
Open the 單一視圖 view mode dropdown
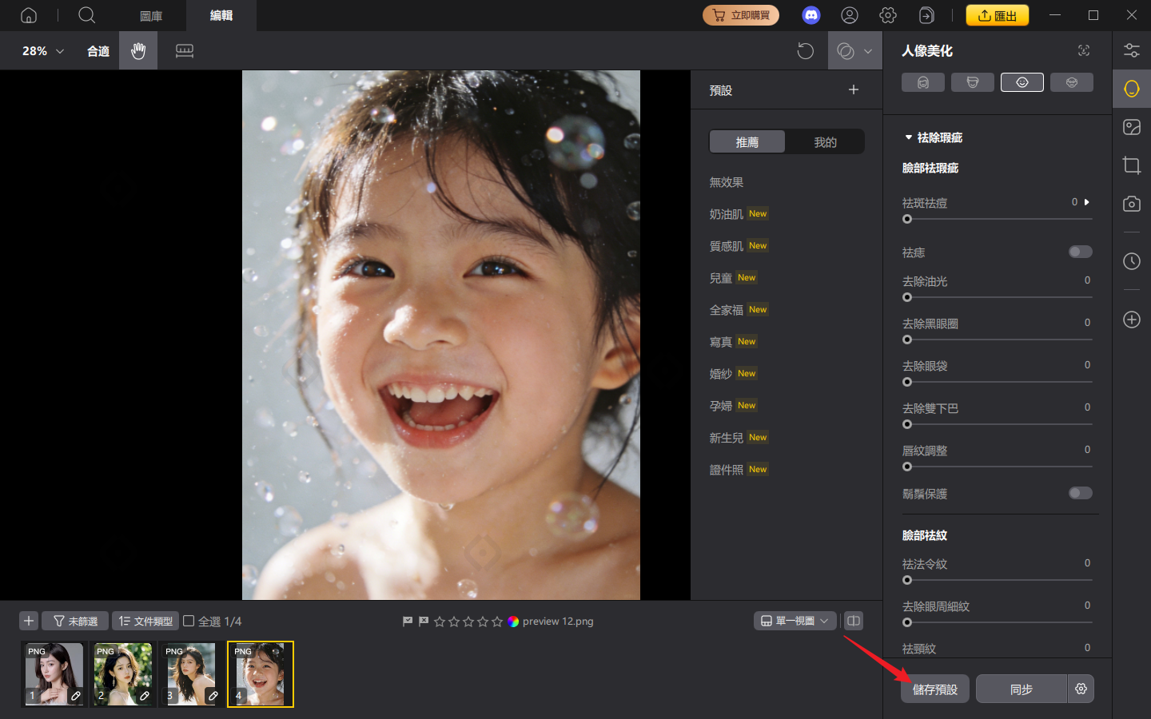coord(795,620)
